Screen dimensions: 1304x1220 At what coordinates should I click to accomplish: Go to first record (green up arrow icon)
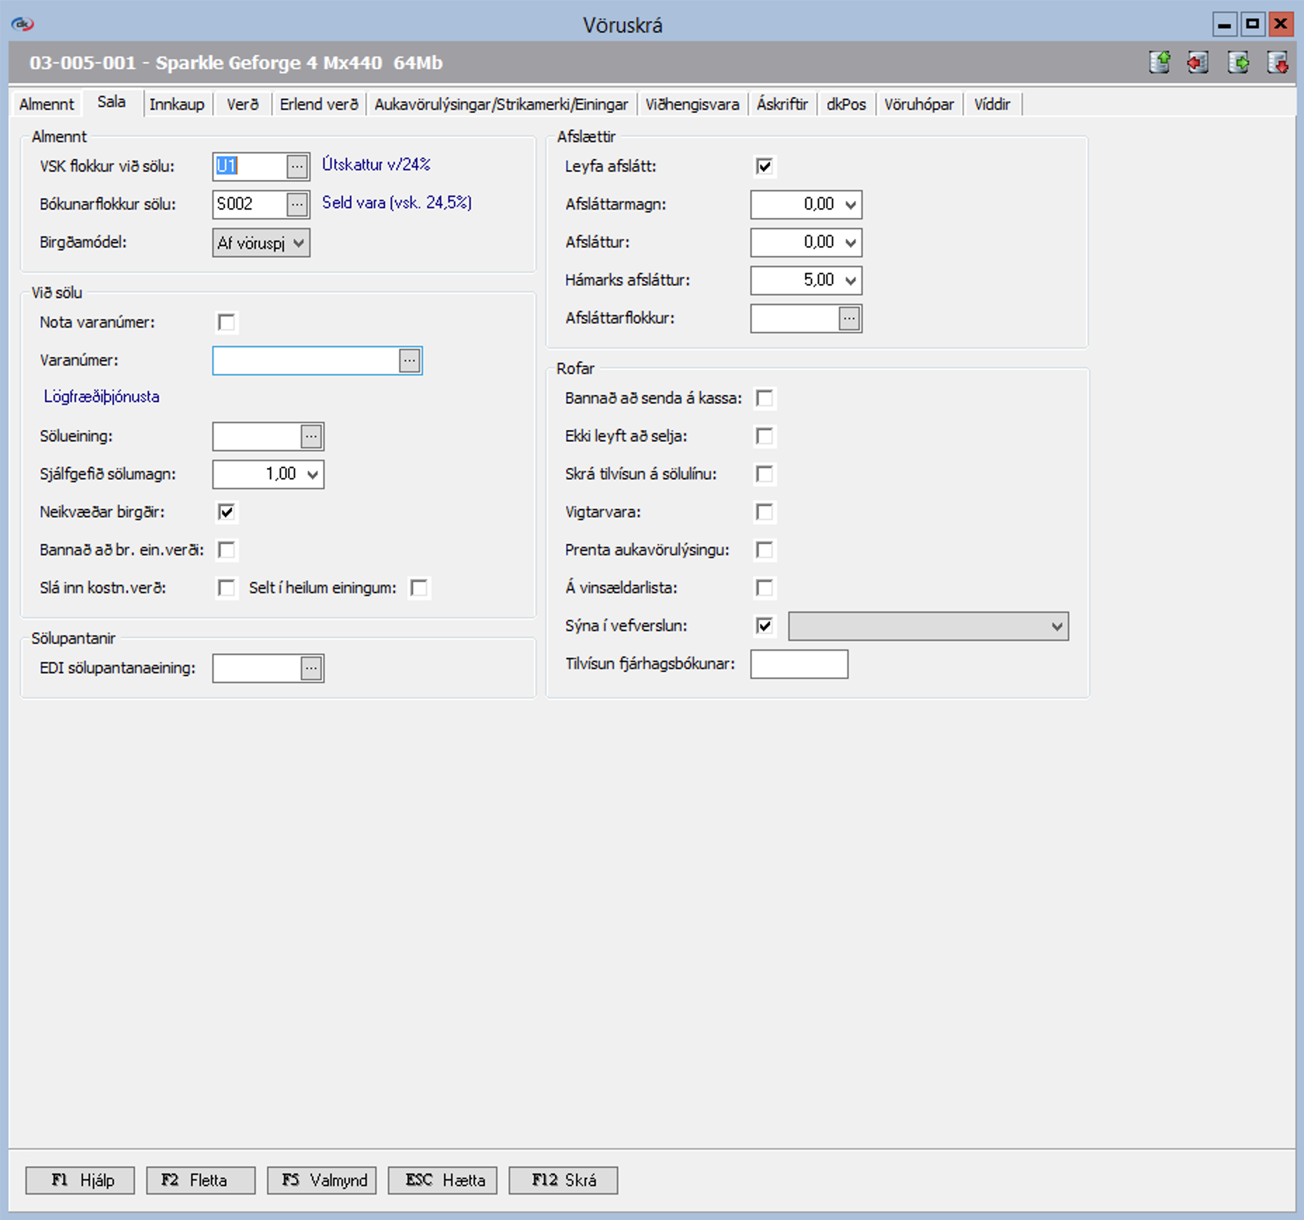coord(1160,63)
